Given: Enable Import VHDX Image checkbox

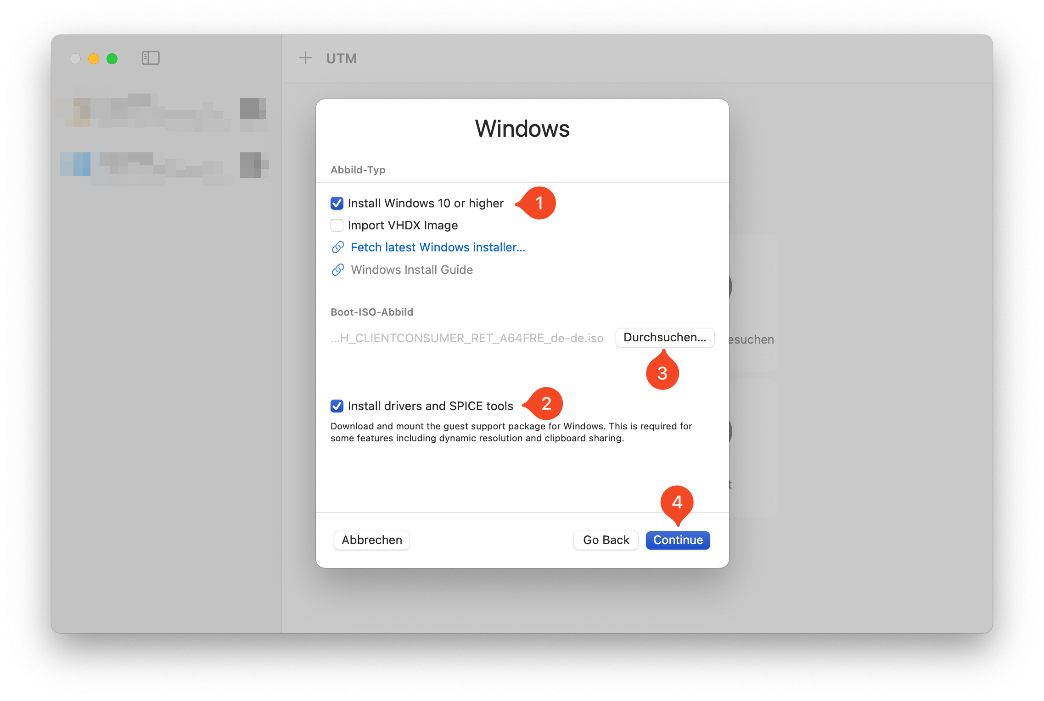Looking at the screenshot, I should pyautogui.click(x=337, y=225).
